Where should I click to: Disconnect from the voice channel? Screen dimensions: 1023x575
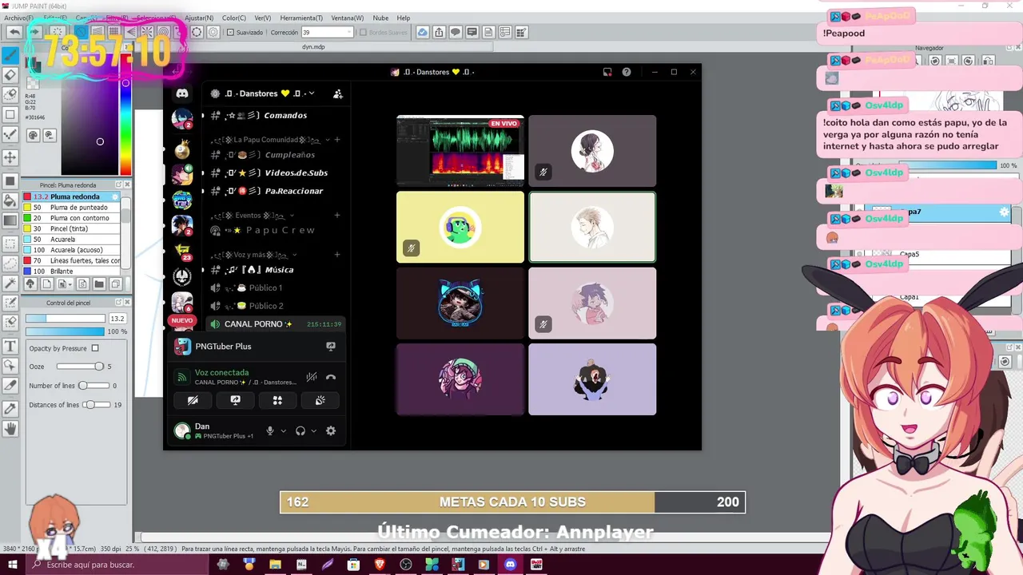click(x=331, y=377)
